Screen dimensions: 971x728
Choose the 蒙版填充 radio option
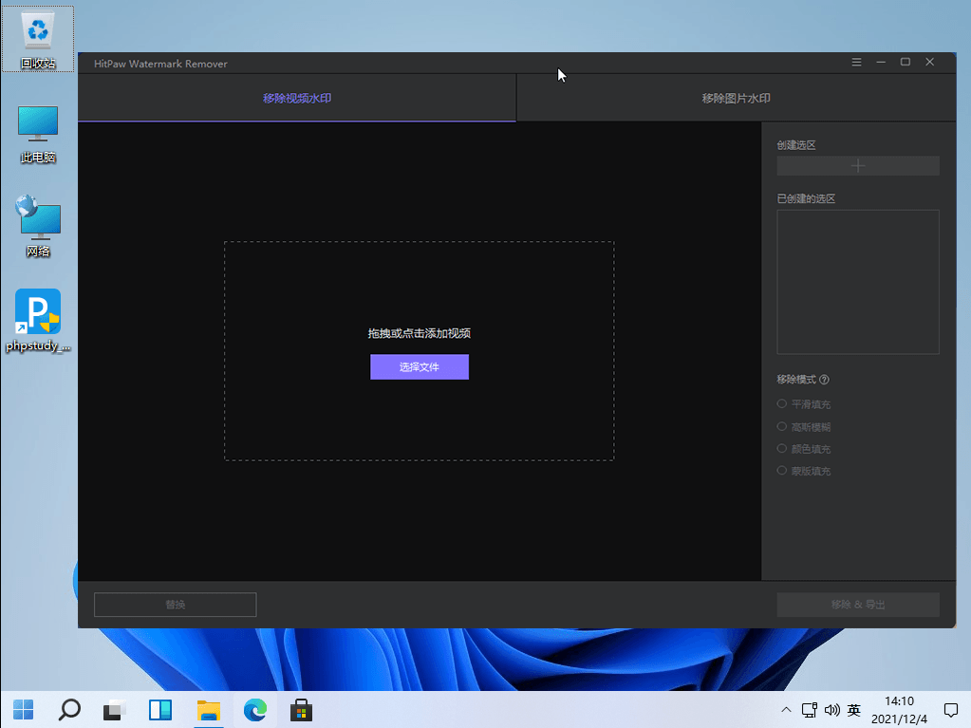pyautogui.click(x=782, y=471)
